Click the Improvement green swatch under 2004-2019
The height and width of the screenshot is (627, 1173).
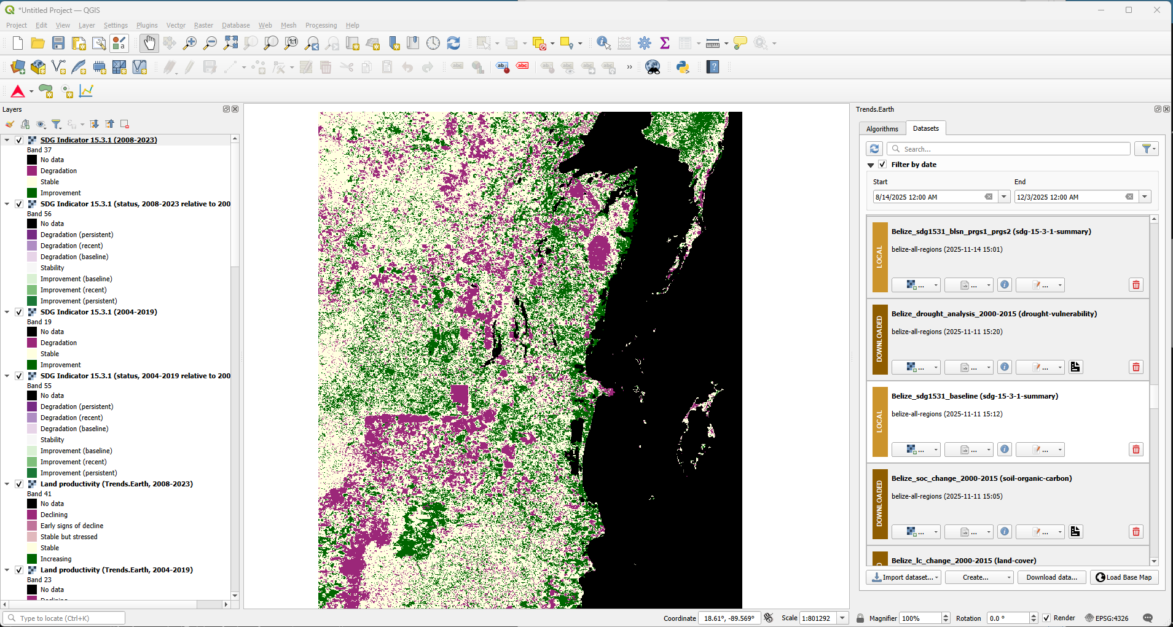point(32,365)
